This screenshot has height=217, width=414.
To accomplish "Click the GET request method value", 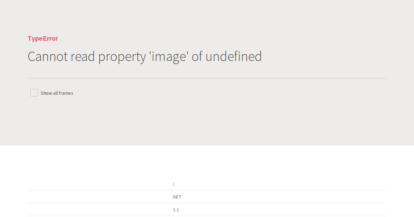I will pos(177,197).
